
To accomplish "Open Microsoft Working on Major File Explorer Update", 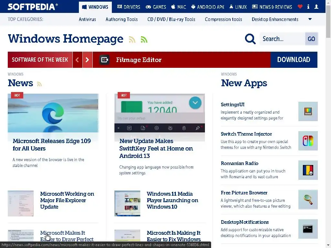I will [67, 200].
